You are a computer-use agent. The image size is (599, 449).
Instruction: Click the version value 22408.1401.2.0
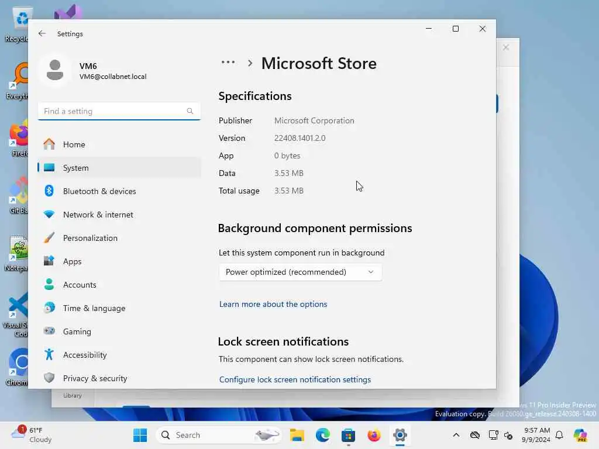[x=300, y=138]
